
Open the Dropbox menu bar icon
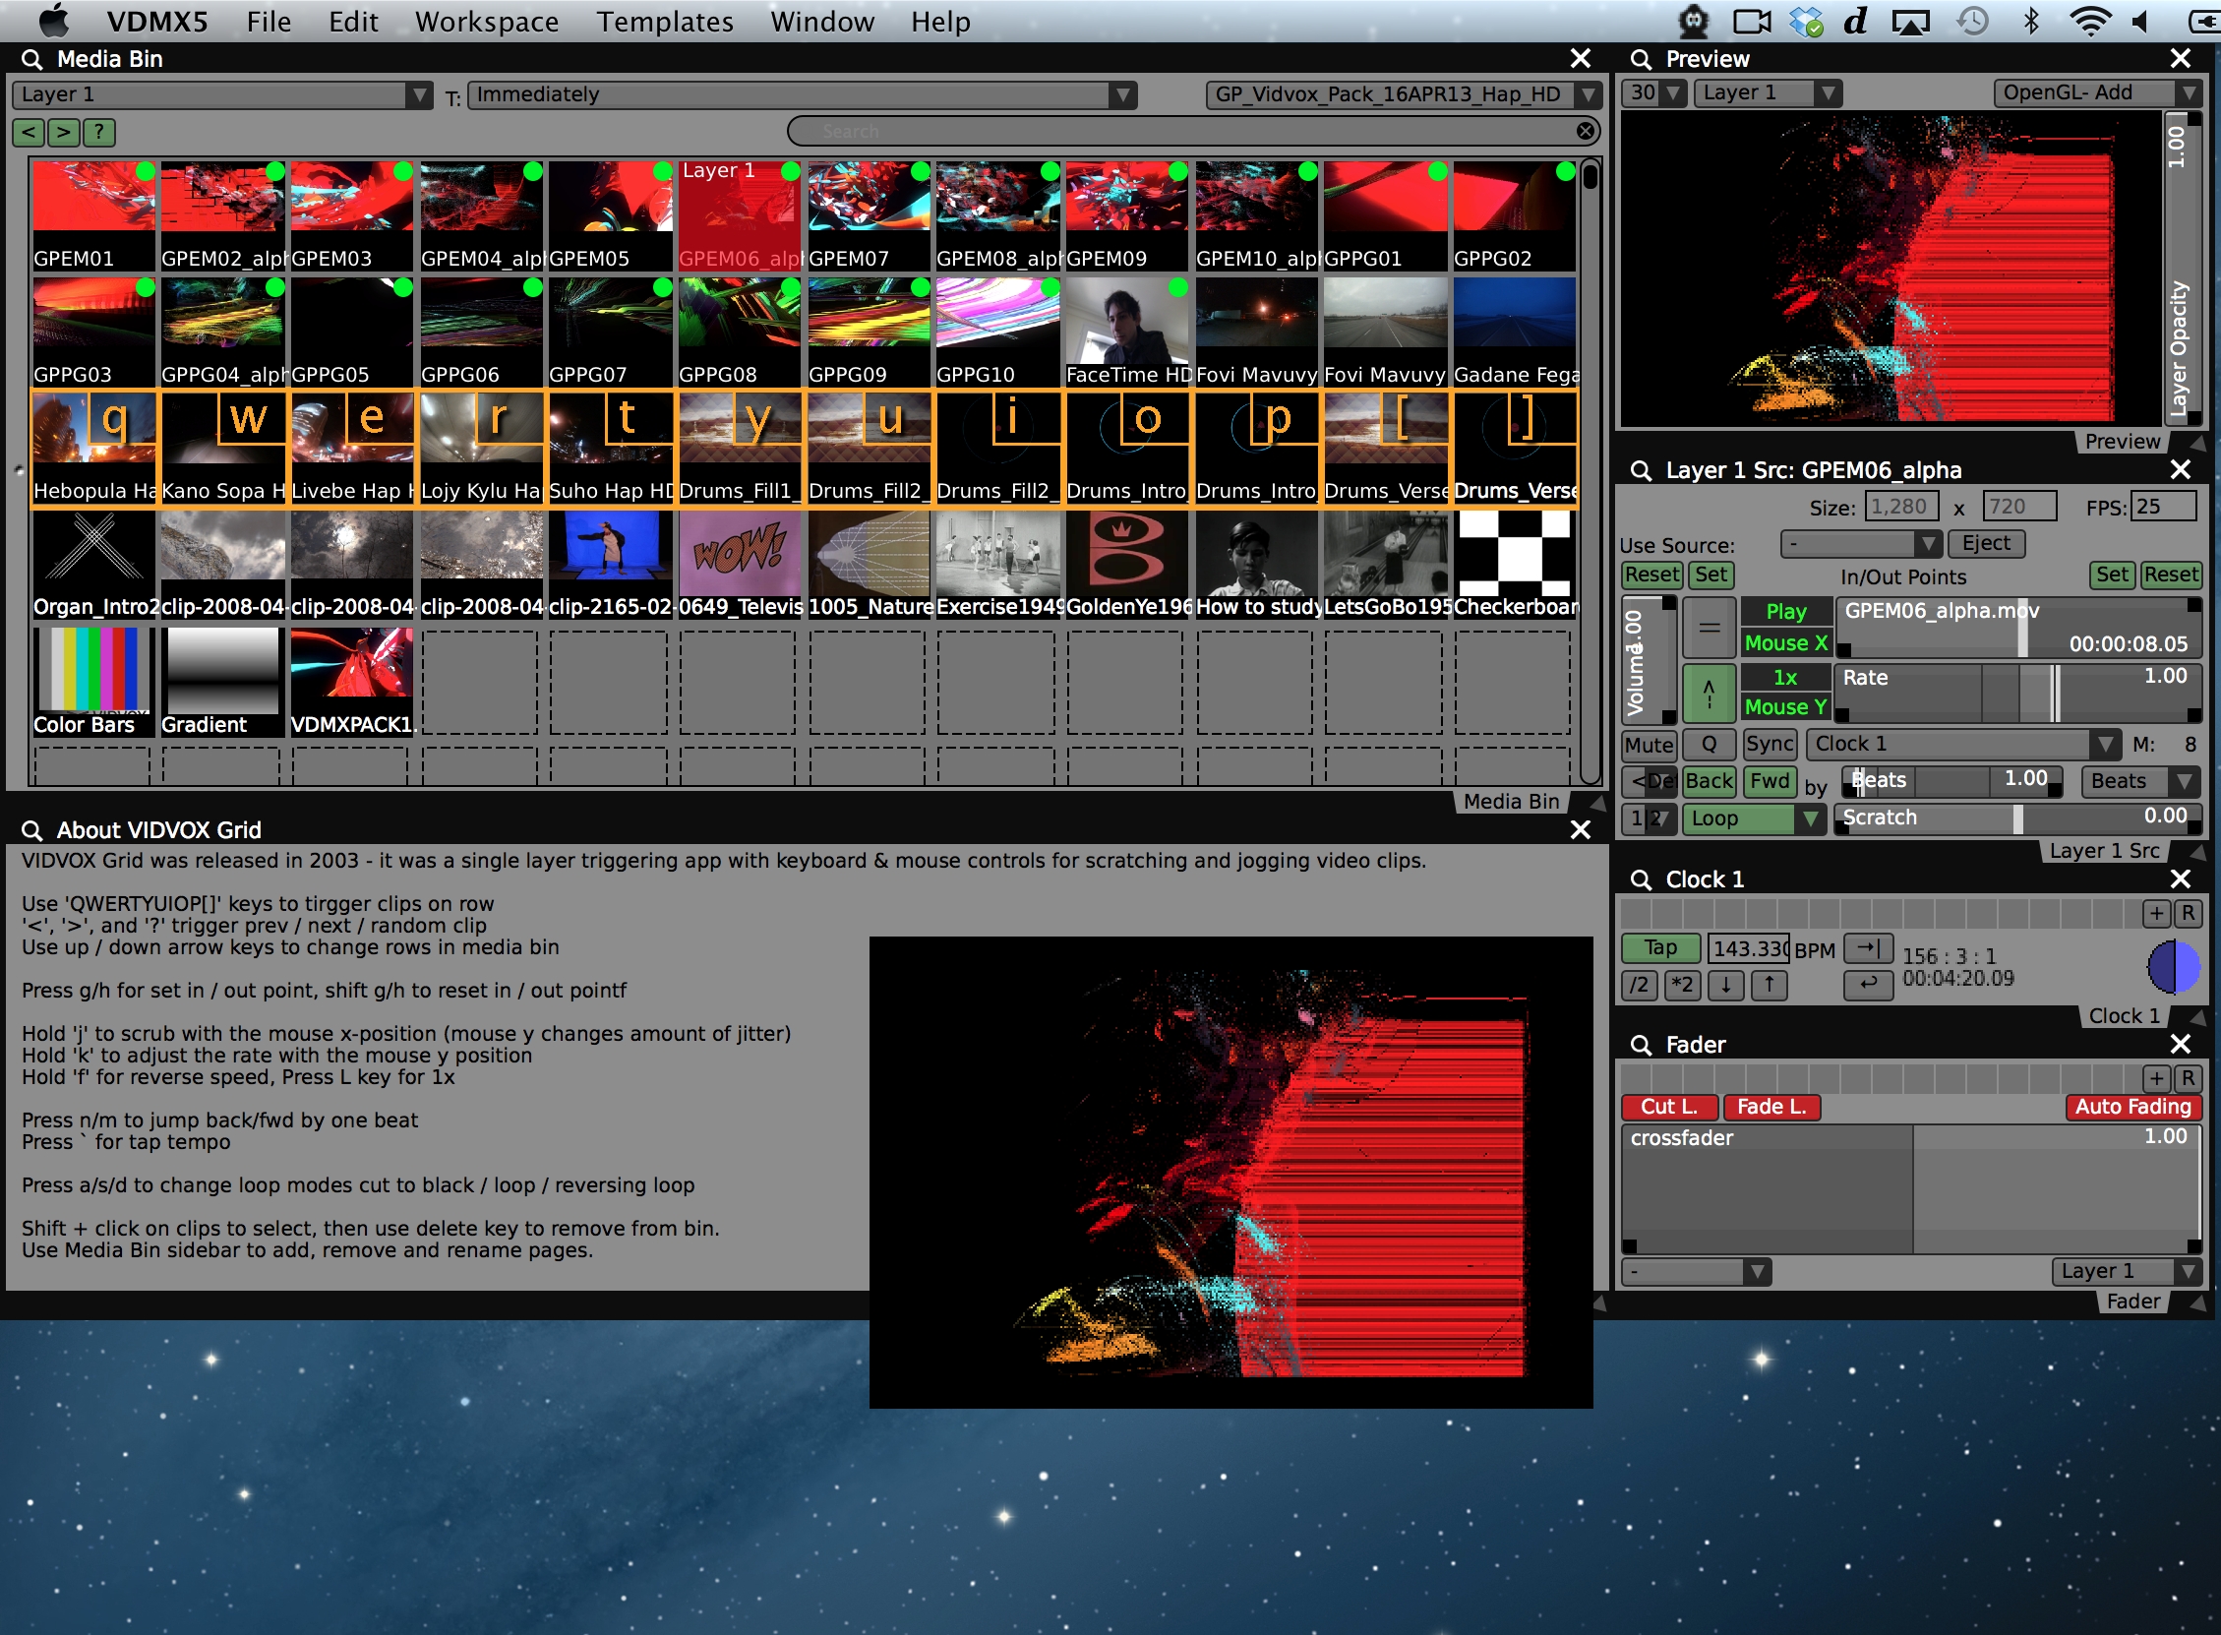pos(1807,22)
